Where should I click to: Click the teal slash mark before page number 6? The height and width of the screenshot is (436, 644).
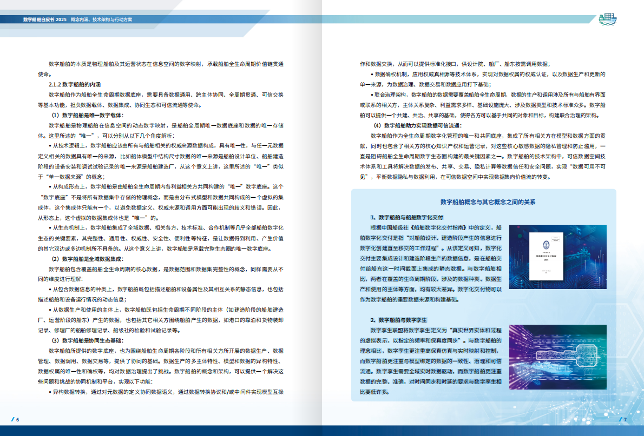click(12, 419)
